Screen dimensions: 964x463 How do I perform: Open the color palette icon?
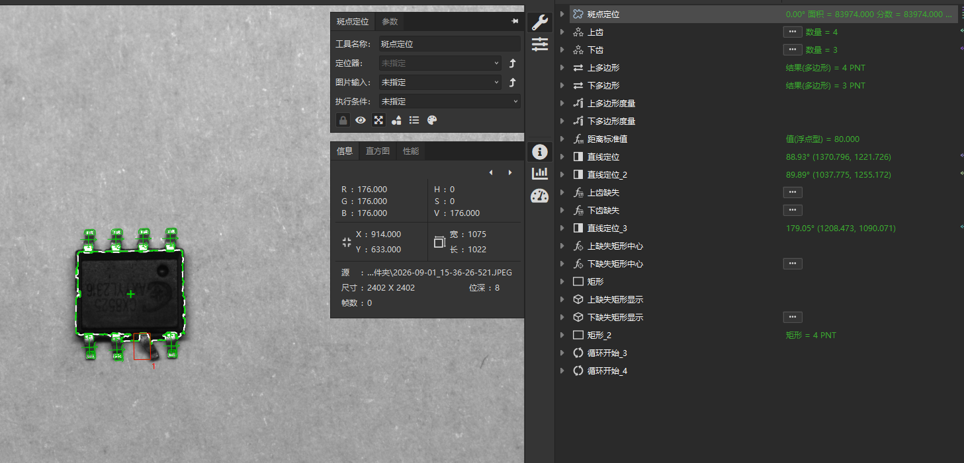tap(432, 120)
